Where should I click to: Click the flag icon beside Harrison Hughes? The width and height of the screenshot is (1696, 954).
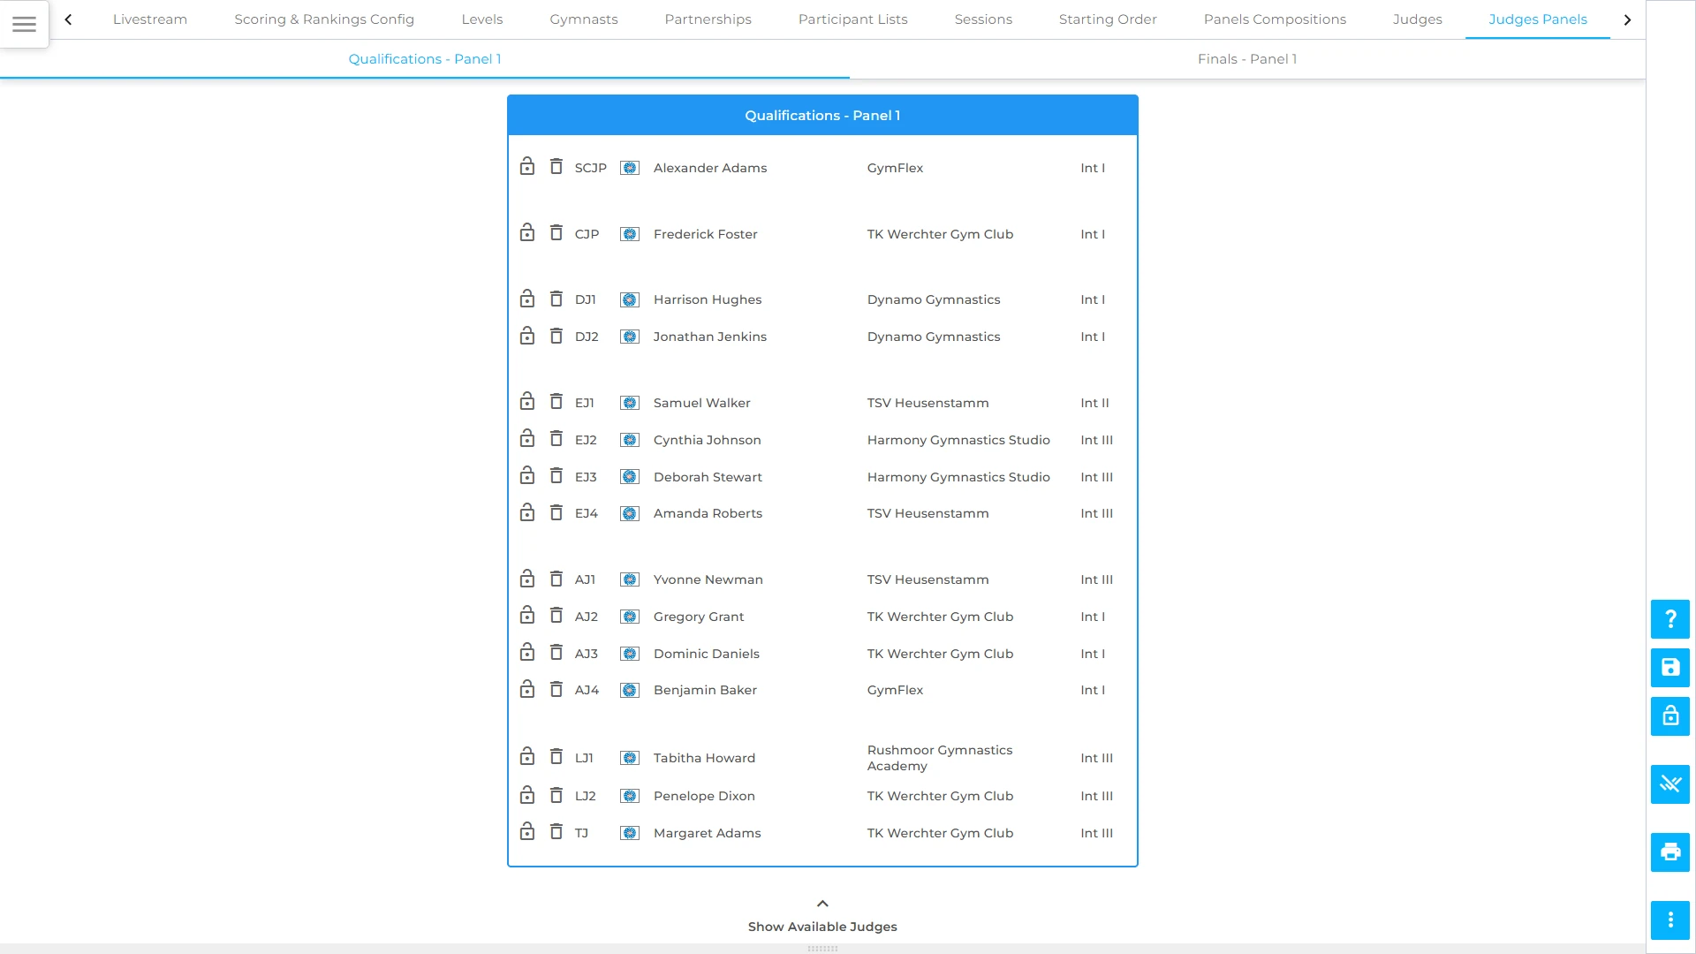coord(630,299)
